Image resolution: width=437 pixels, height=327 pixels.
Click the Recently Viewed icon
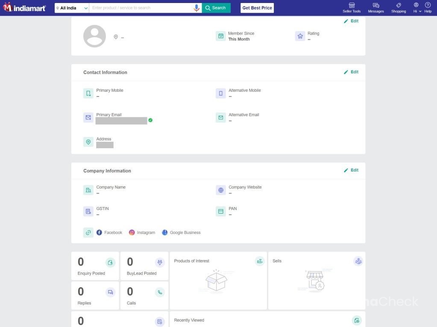pyautogui.click(x=357, y=321)
